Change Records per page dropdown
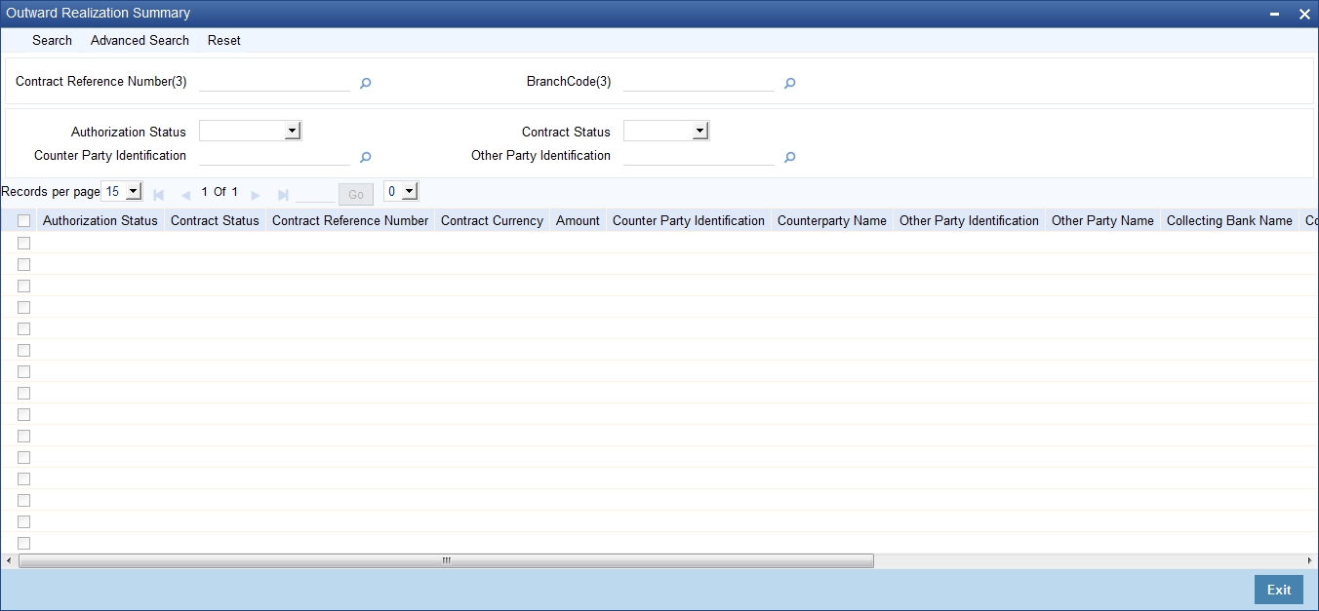Image resolution: width=1319 pixels, height=611 pixels. click(x=122, y=191)
